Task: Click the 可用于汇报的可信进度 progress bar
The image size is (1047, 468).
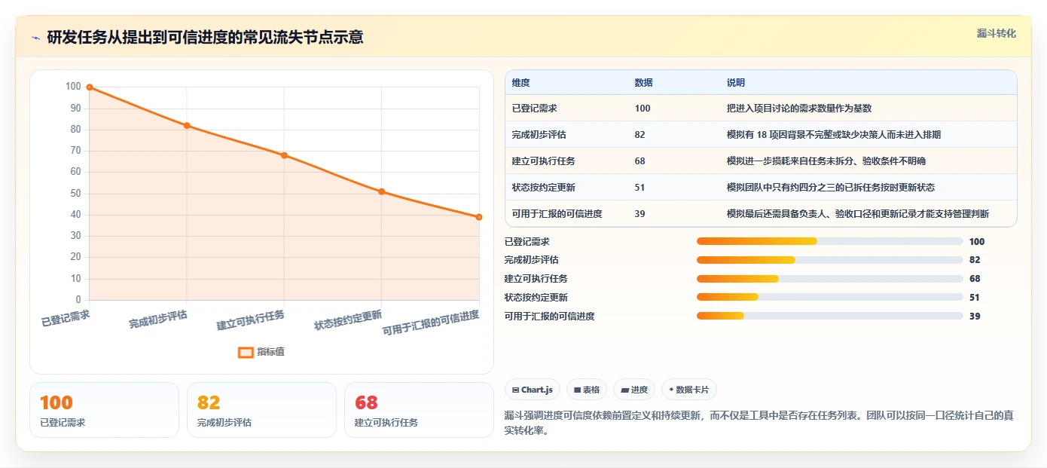Action: tap(830, 316)
